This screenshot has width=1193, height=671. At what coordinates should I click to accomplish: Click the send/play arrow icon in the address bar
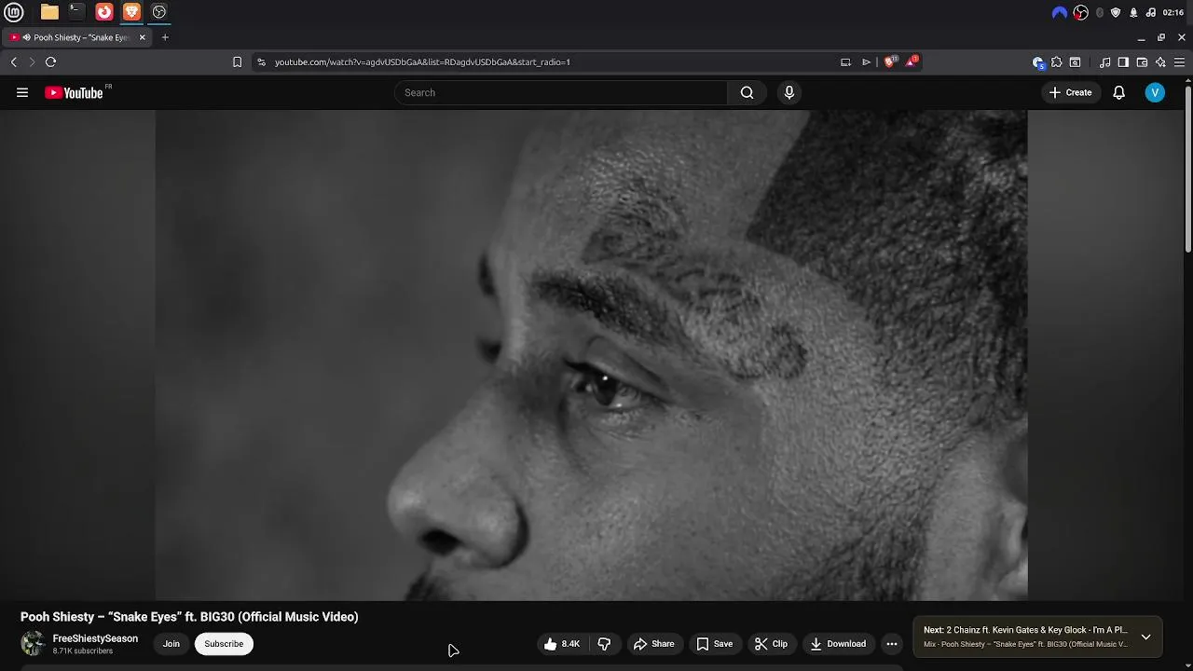866,62
